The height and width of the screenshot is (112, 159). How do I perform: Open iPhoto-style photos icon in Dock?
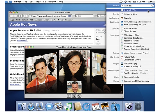pyautogui.click(x=58, y=106)
